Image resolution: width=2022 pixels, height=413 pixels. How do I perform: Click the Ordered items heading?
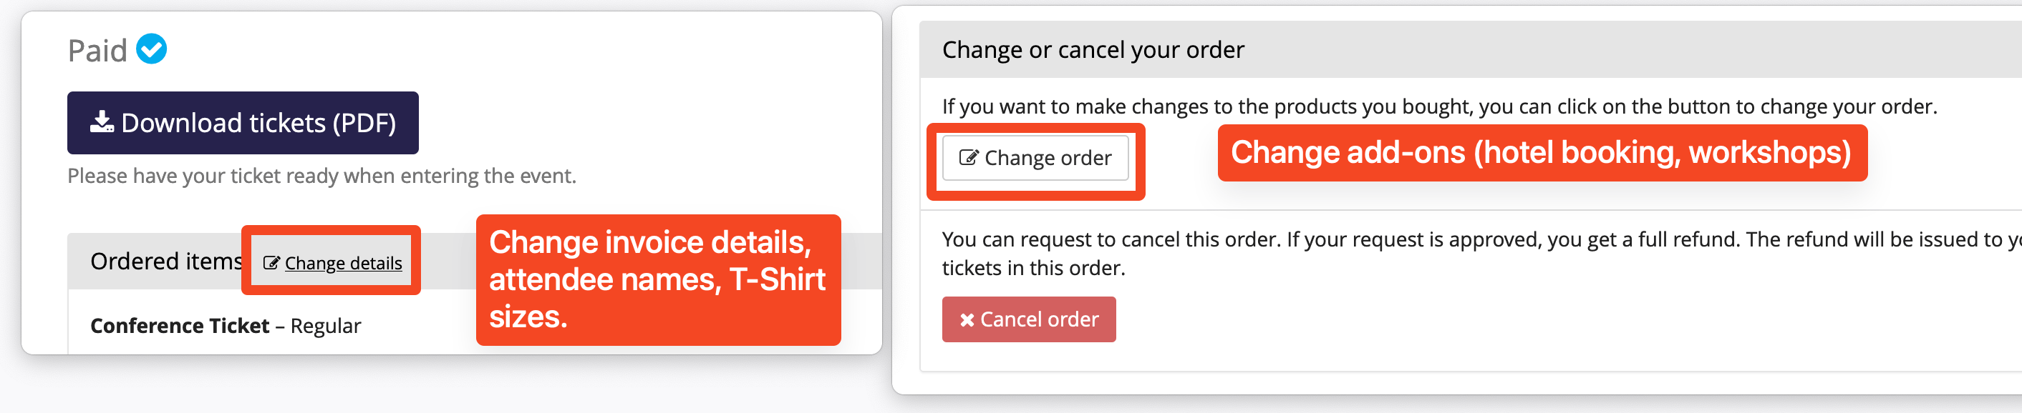point(165,261)
